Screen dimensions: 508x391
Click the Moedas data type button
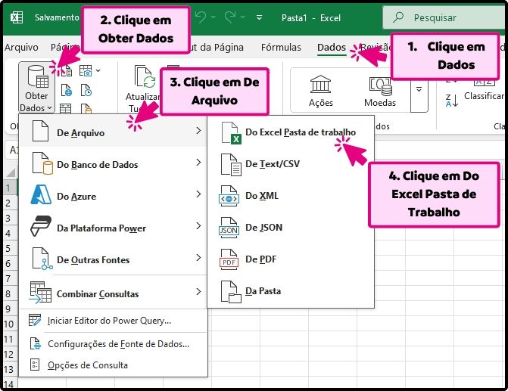[380, 91]
